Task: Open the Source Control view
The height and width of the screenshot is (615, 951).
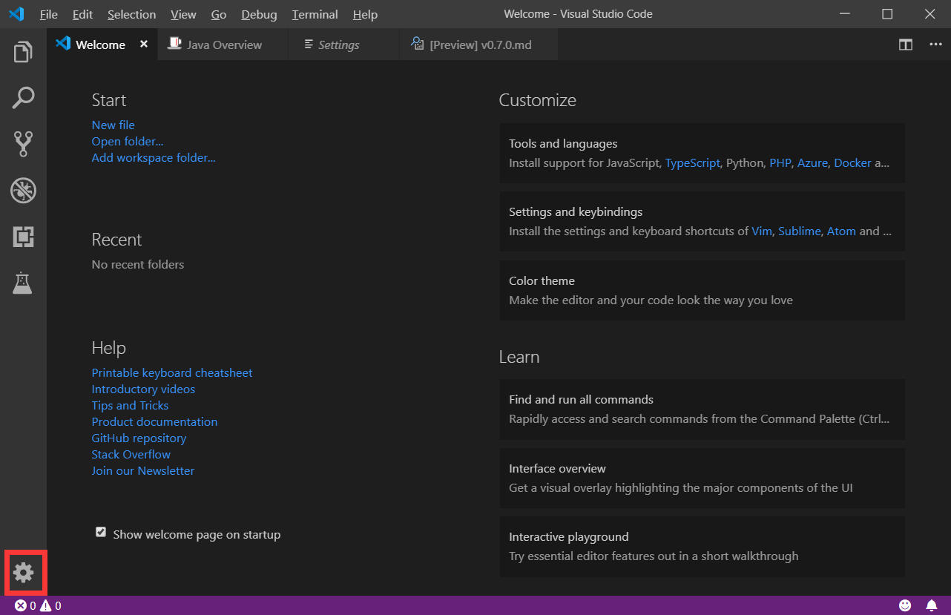Action: (x=22, y=144)
